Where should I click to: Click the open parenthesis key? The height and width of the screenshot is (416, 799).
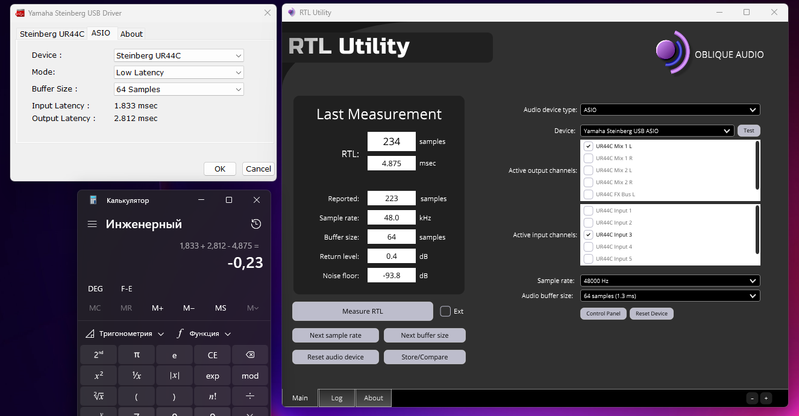[137, 396]
